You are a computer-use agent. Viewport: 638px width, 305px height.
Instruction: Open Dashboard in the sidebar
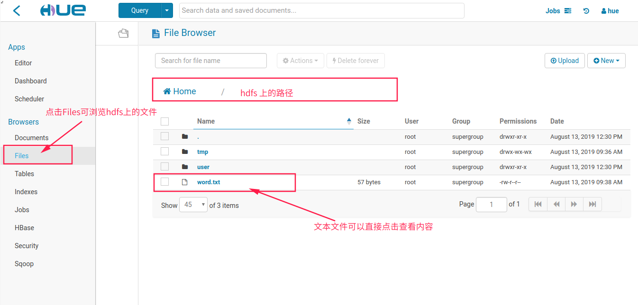[31, 81]
